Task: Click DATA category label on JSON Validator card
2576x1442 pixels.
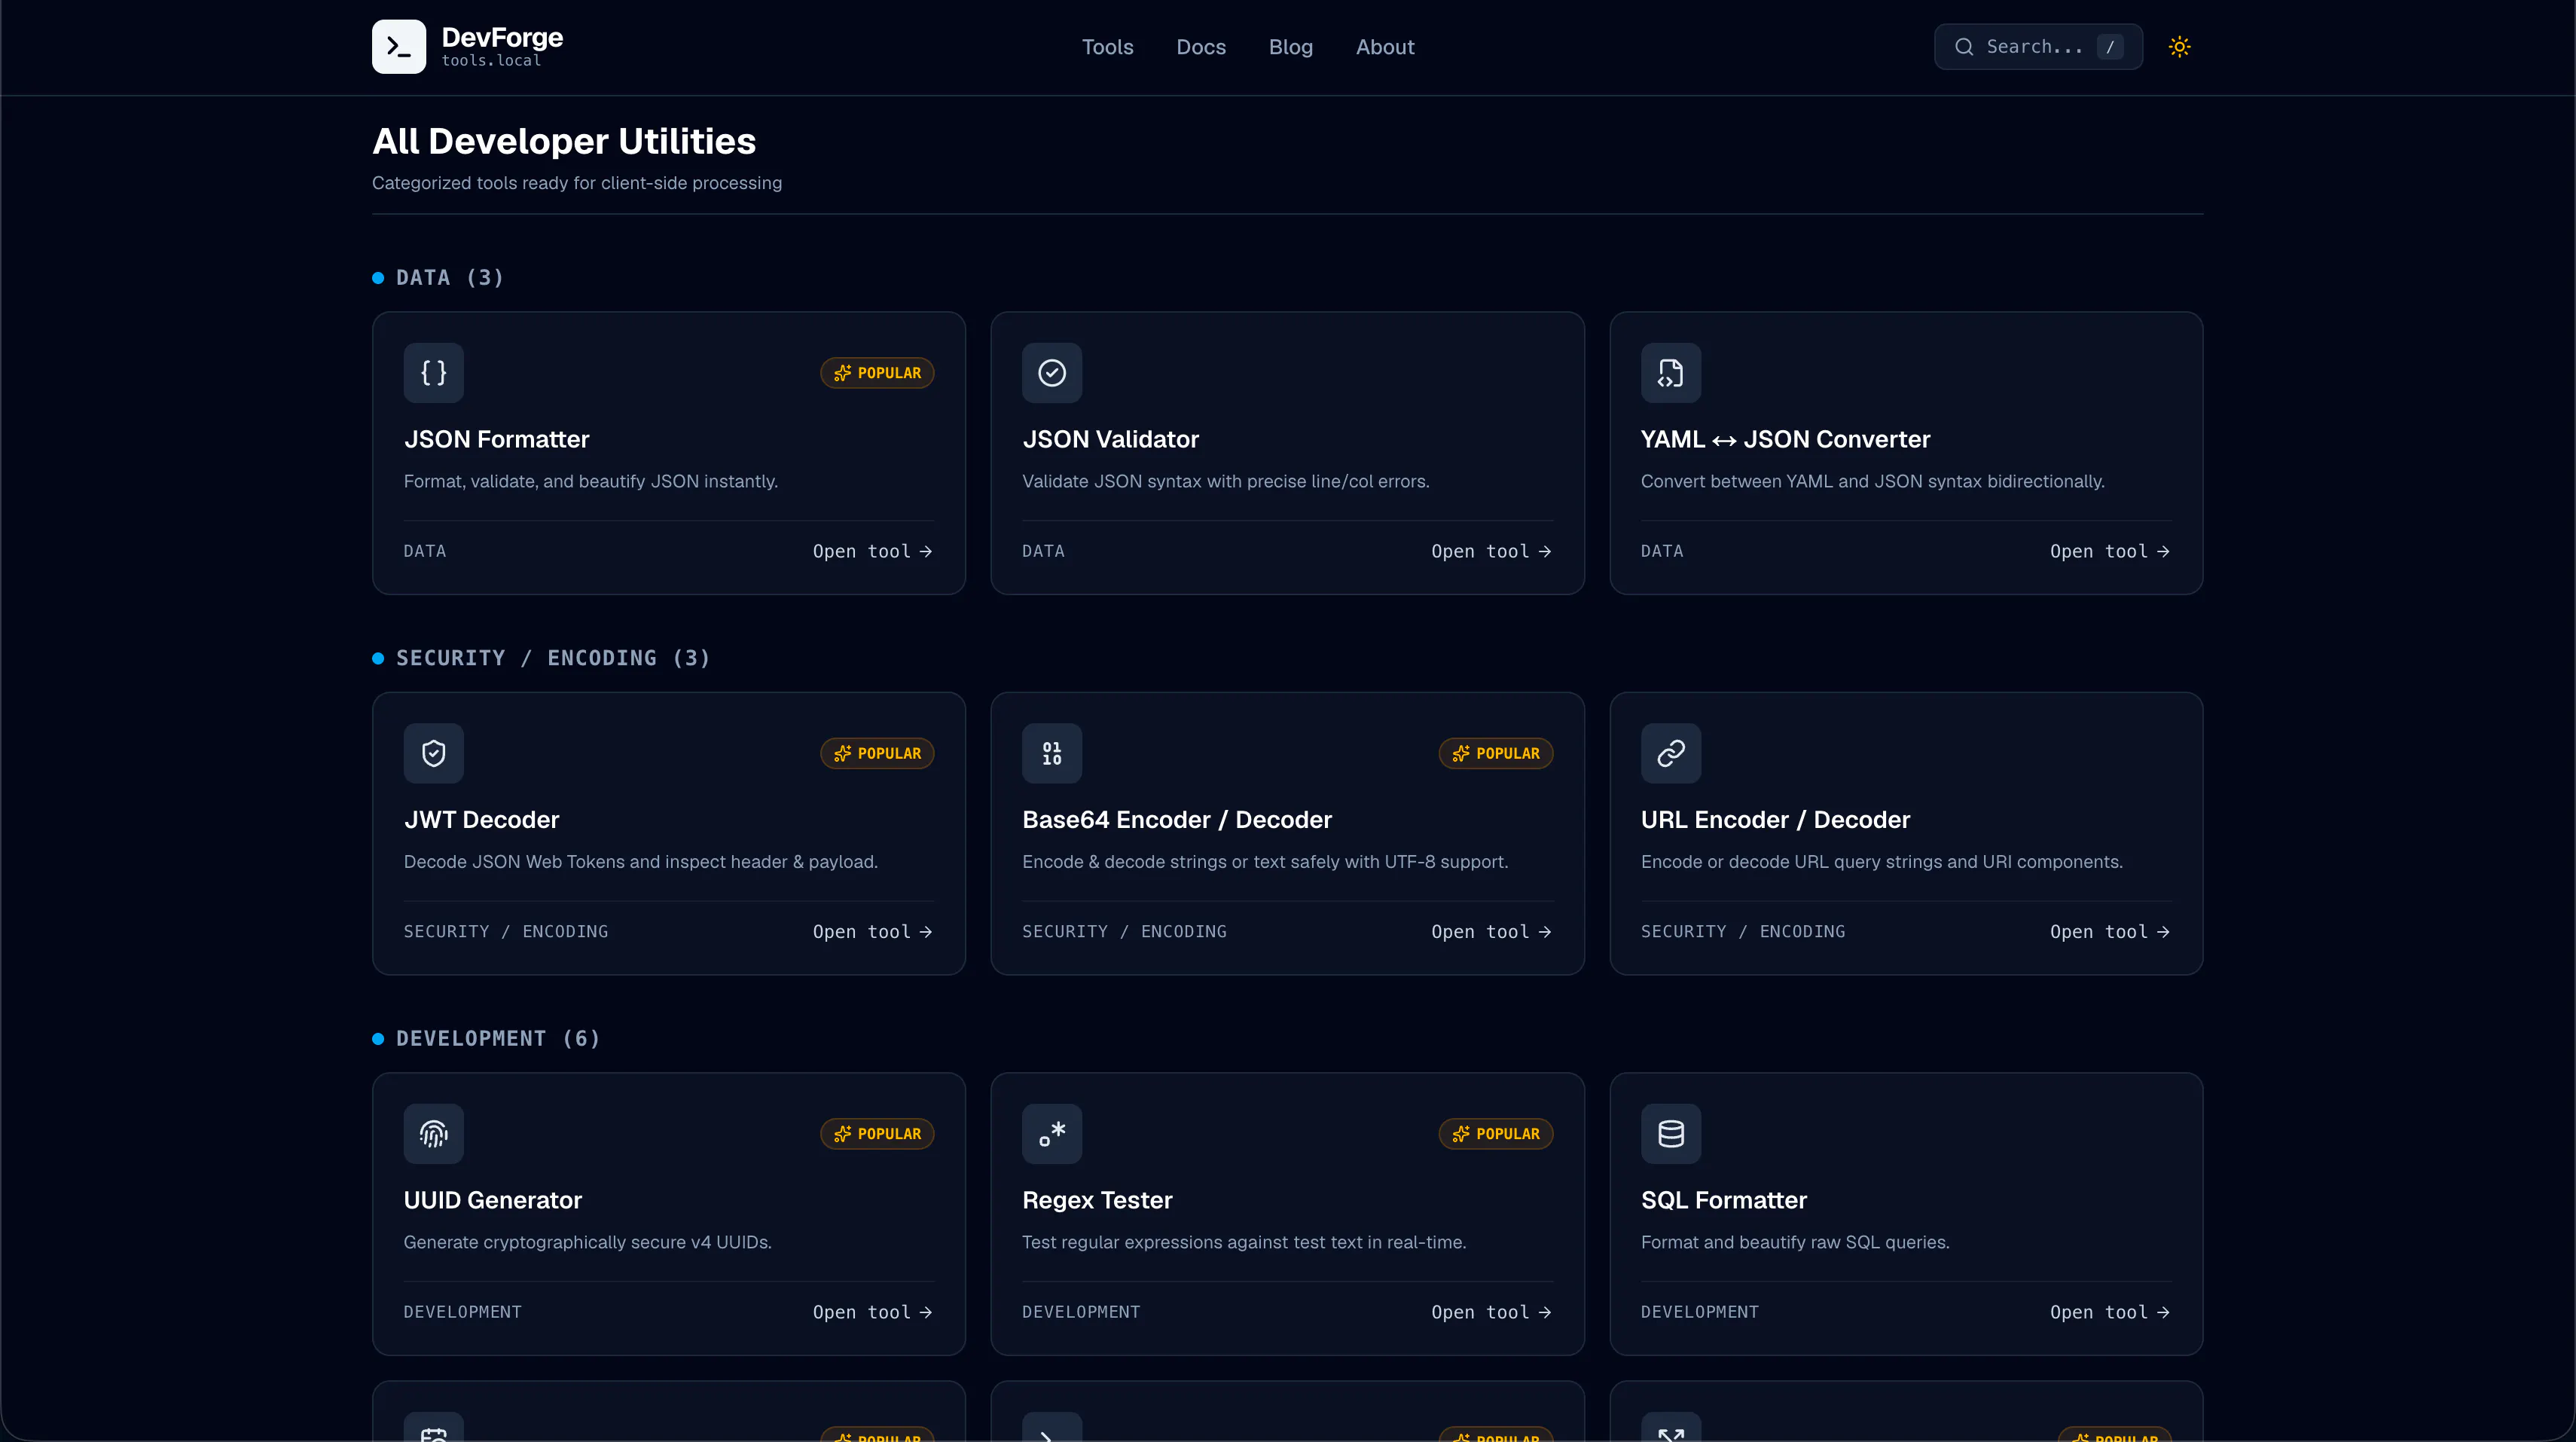Action: [1043, 551]
